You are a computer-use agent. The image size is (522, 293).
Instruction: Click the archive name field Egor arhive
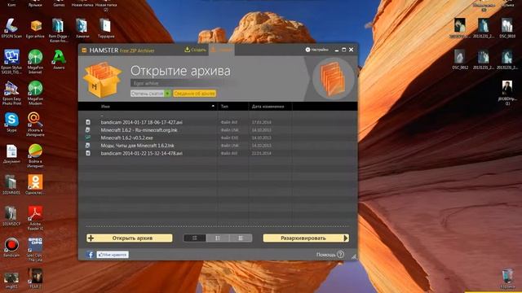(x=183, y=83)
